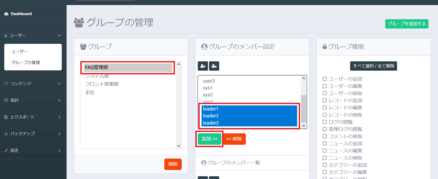The image size is (438, 179).
Task: Check the ニュースの編集 permission
Action: (325, 151)
